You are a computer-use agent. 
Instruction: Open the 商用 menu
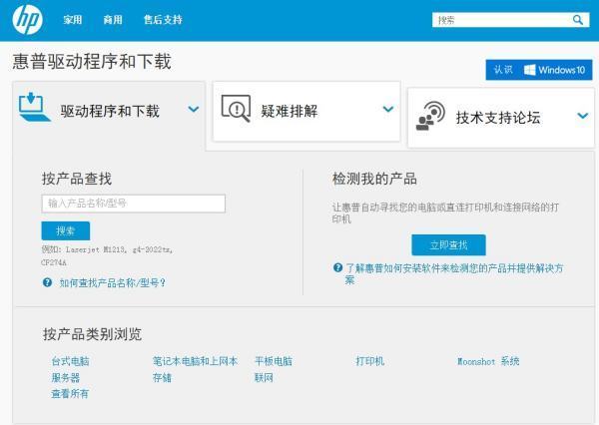pyautogui.click(x=113, y=20)
